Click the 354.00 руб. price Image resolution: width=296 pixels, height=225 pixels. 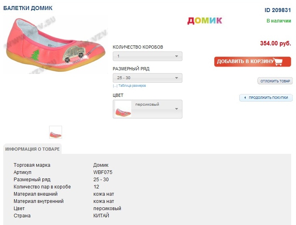[x=275, y=43]
